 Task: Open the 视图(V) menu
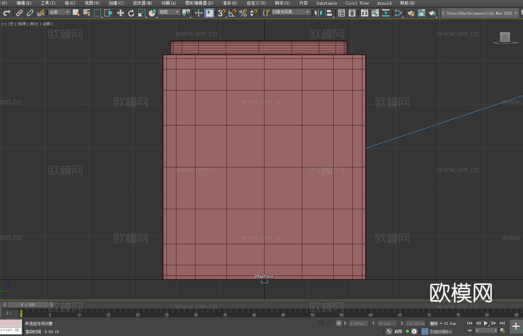(92, 3)
